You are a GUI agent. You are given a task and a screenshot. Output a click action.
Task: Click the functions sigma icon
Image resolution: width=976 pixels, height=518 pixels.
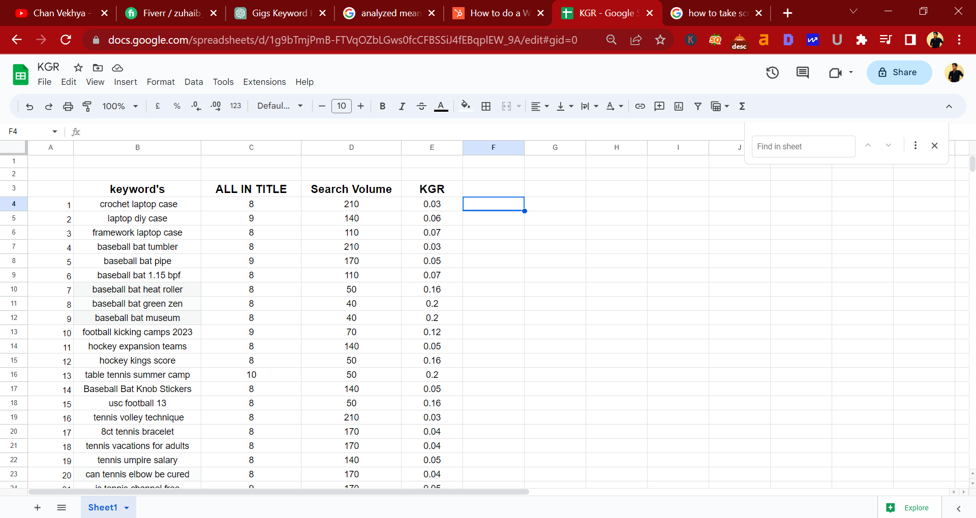(x=742, y=106)
